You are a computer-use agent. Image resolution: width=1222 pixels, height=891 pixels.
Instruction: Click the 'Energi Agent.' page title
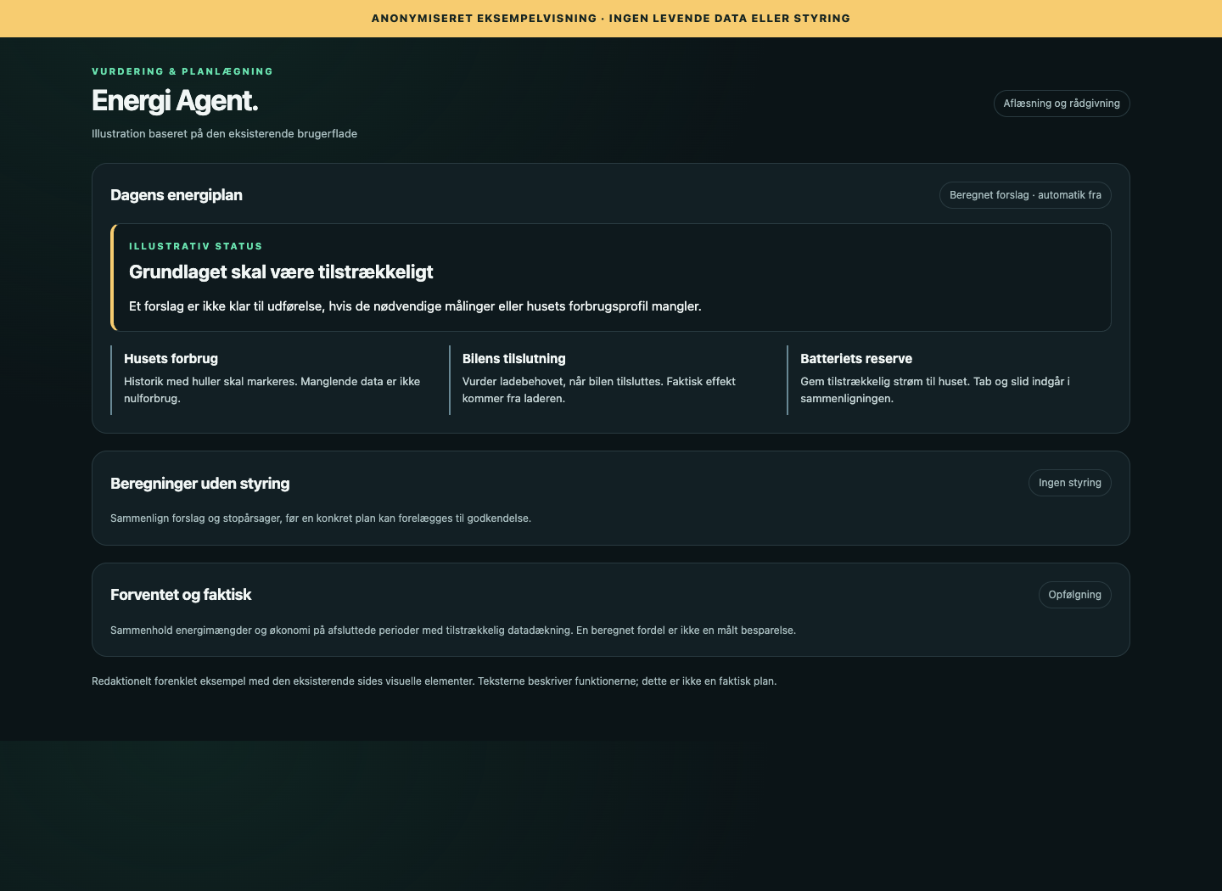pos(175,101)
